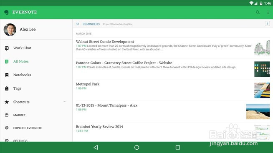Tap the Android recent apps square
Viewport: 273px width, 153px height.
pyautogui.click(x=178, y=148)
